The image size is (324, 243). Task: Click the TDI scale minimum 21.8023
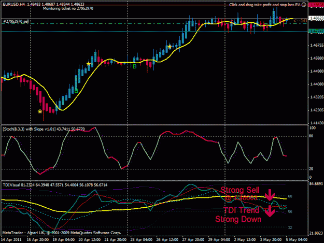coord(316,233)
